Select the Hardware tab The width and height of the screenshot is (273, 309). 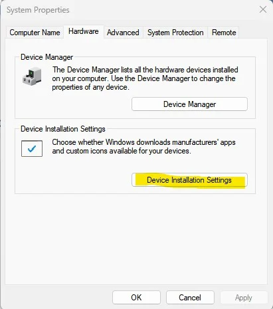click(x=84, y=31)
